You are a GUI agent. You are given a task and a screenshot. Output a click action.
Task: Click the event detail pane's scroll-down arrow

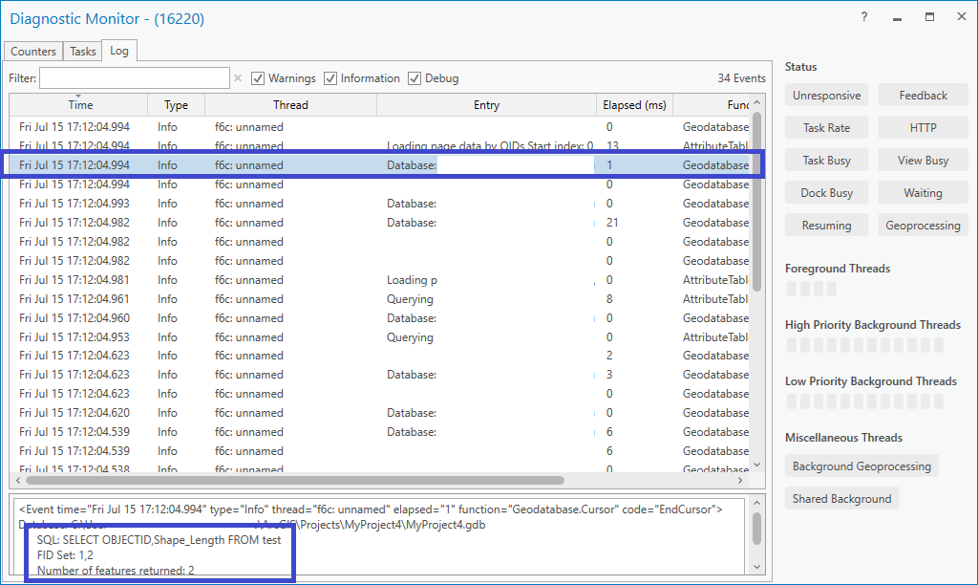(757, 567)
